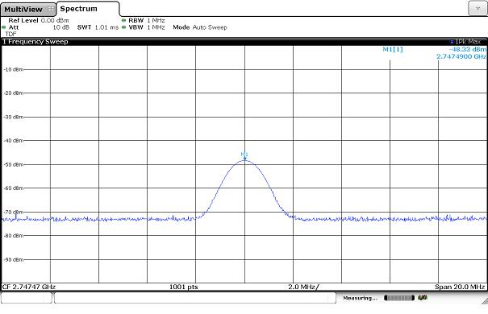Click the 1Pk Max trace indicator
Screen dimensions: 488x314
465,41
